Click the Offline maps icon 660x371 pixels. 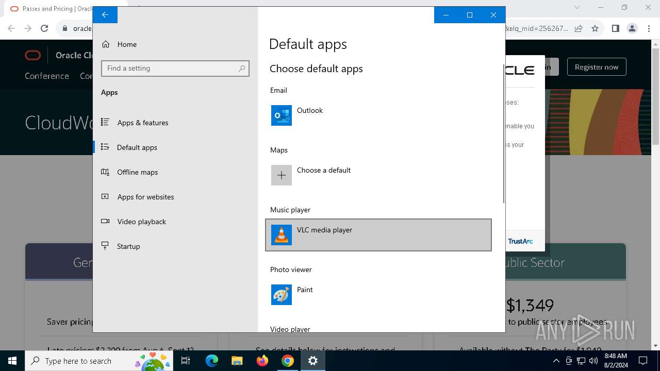[105, 172]
